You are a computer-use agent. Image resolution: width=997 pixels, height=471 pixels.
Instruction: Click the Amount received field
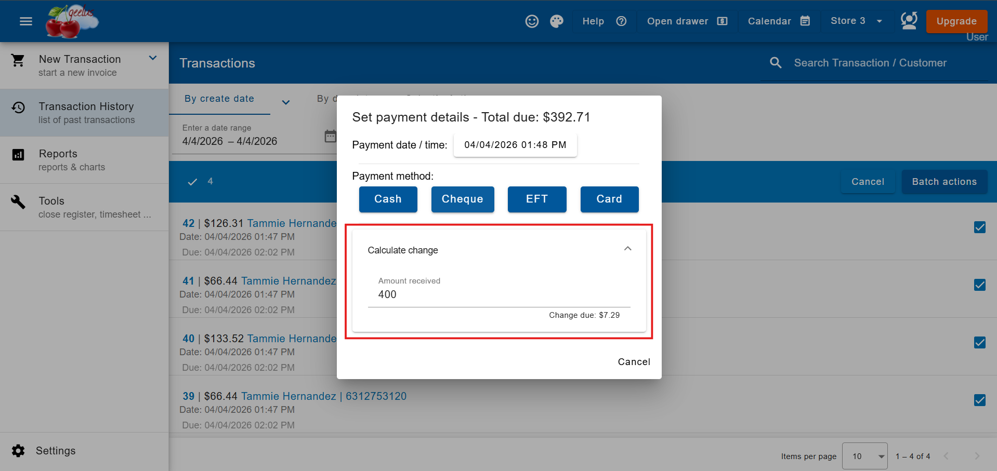click(x=498, y=294)
